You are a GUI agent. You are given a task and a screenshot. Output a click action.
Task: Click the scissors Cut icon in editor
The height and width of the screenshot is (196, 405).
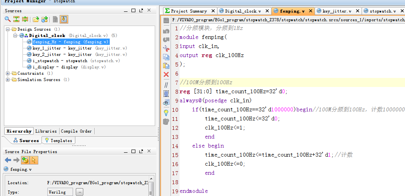point(166,48)
